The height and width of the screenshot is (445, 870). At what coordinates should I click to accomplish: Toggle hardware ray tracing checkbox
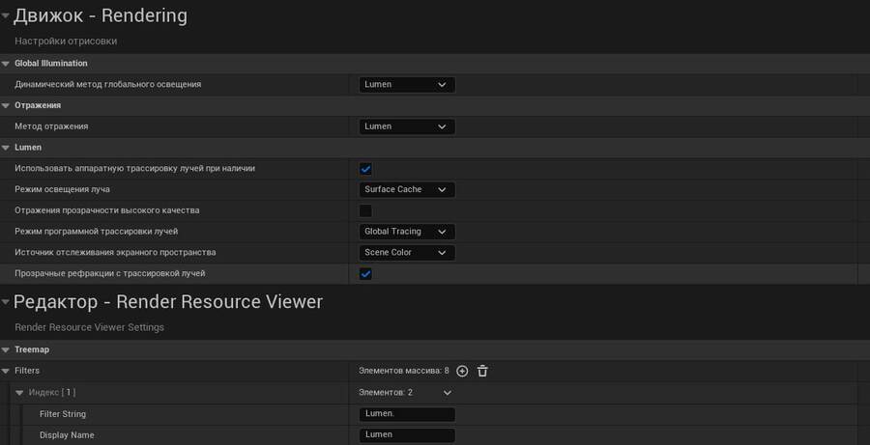point(366,169)
